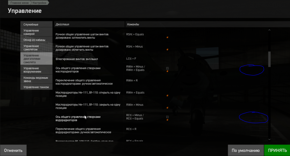Viewport: 290px width, 156px height.
Task: Select 'Переключение общего управления маслорадиаторами' action
Action: [x=84, y=82]
